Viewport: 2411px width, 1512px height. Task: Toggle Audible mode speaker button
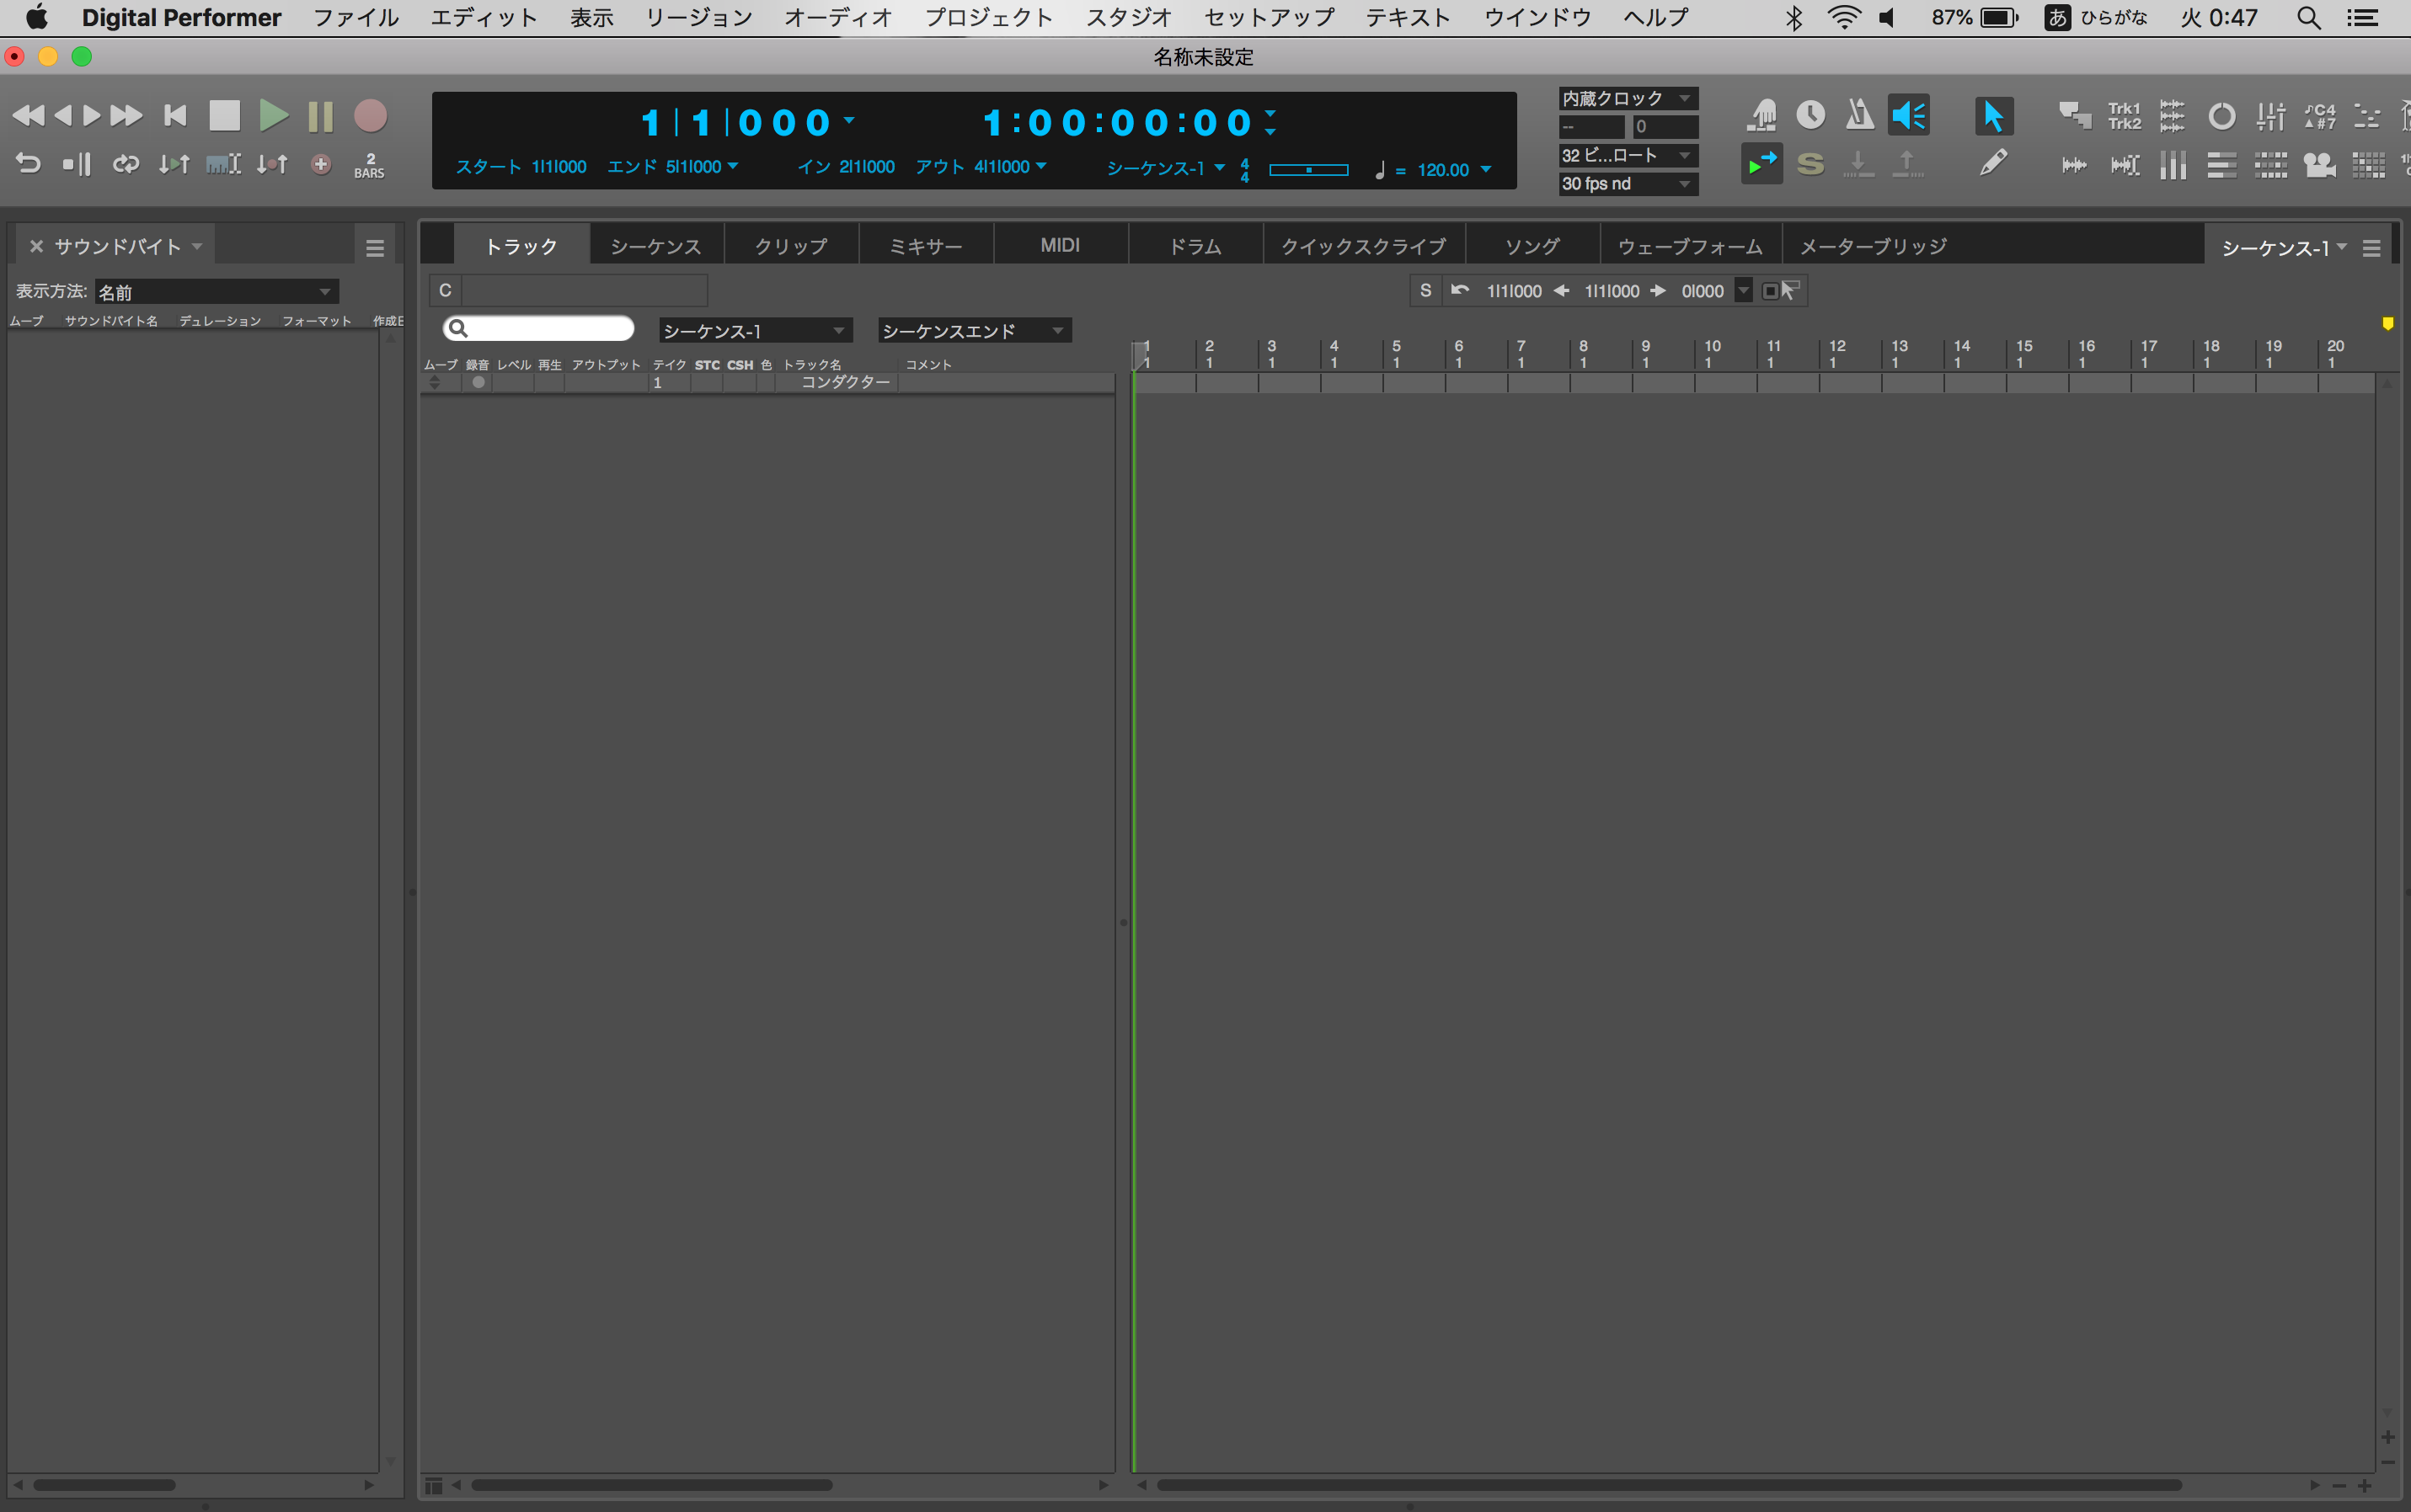[x=1908, y=115]
